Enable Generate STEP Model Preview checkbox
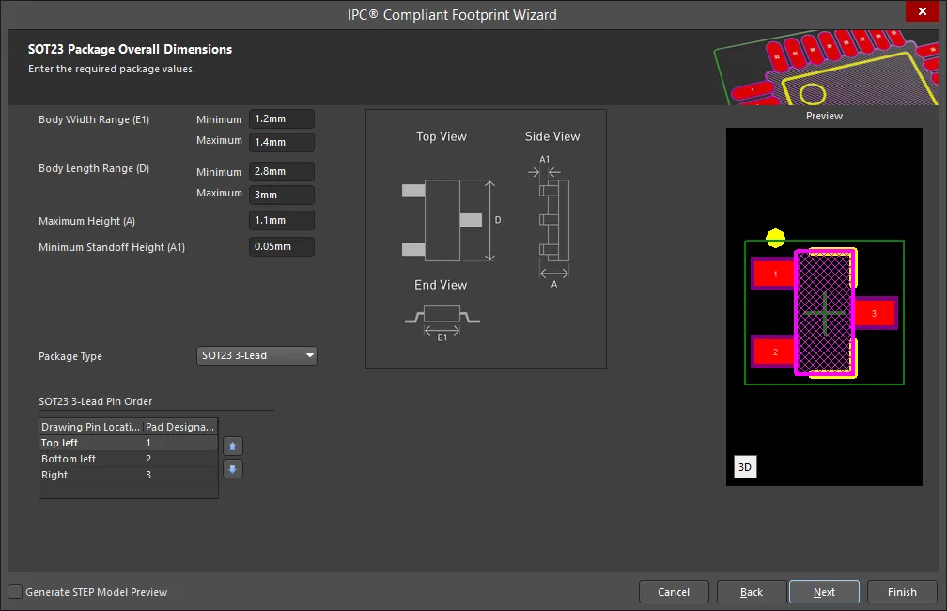Image resolution: width=947 pixels, height=611 pixels. [15, 591]
